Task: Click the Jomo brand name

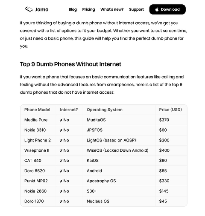Action: point(42,9)
